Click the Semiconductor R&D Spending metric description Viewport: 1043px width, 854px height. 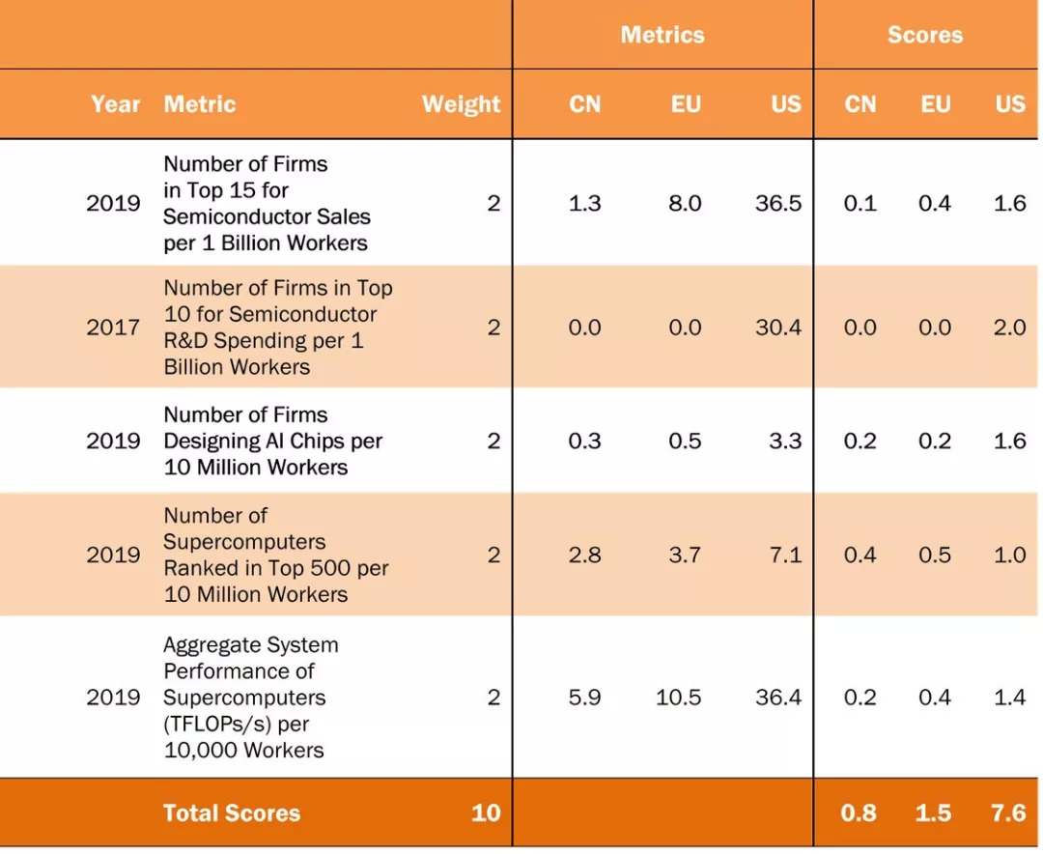tap(277, 327)
